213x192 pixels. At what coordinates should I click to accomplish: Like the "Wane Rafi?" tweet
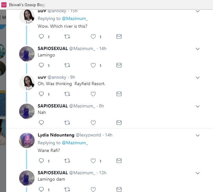click(x=93, y=161)
